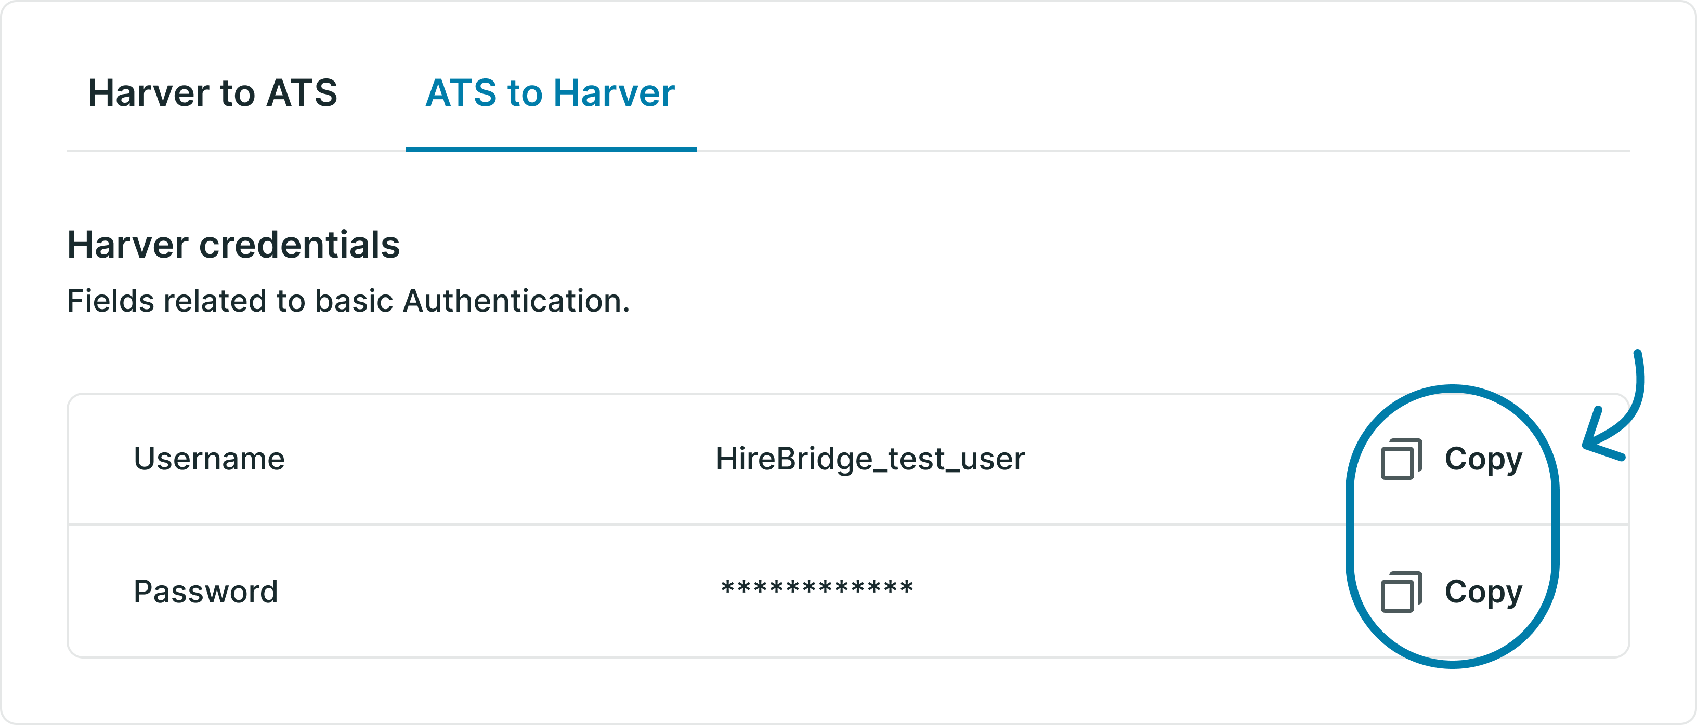Select the HireBridge_test_user text
Screen dimensions: 1697x725
pyautogui.click(x=870, y=459)
